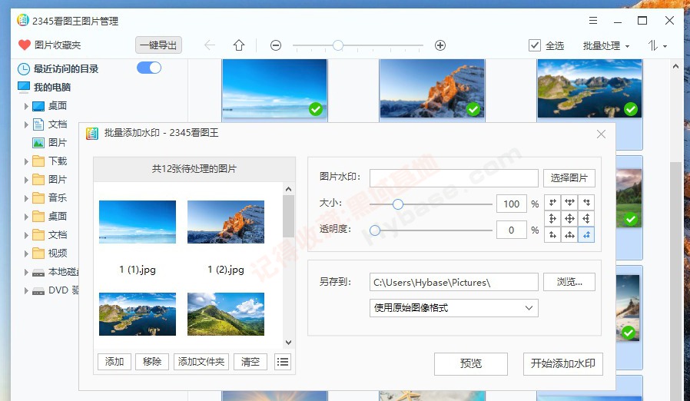Expand the 视频 folder tree node
690x401 pixels.
26,254
